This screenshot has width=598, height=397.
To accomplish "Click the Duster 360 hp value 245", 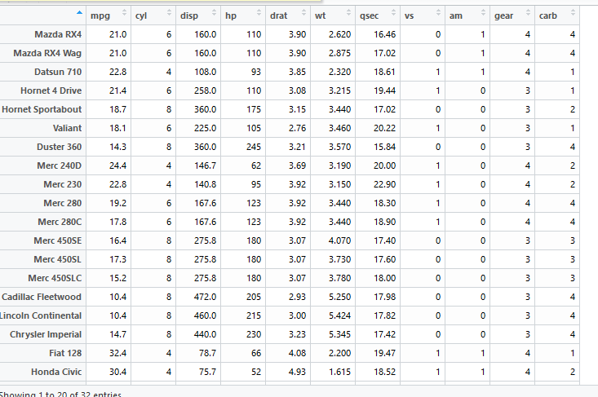I will click(x=251, y=147).
